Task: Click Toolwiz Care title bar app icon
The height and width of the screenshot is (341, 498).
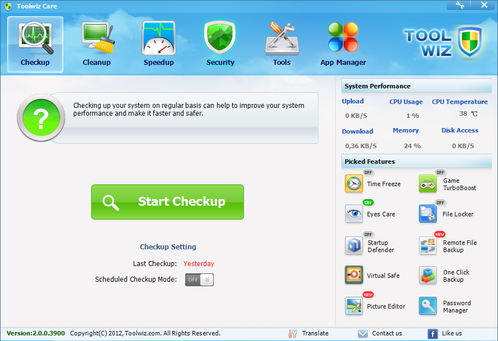Action: point(8,6)
